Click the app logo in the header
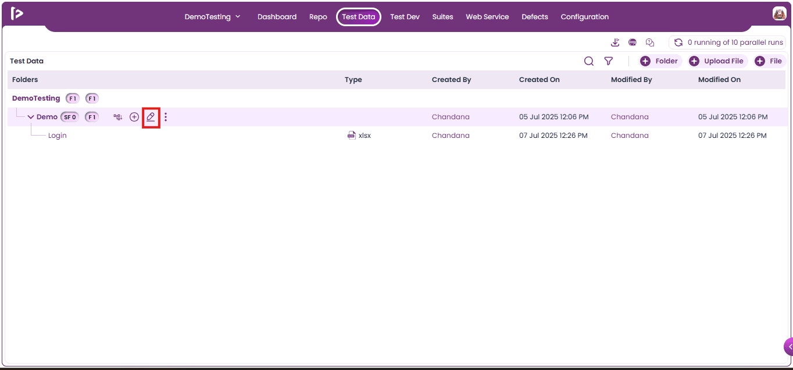This screenshot has width=793, height=370. tap(17, 14)
